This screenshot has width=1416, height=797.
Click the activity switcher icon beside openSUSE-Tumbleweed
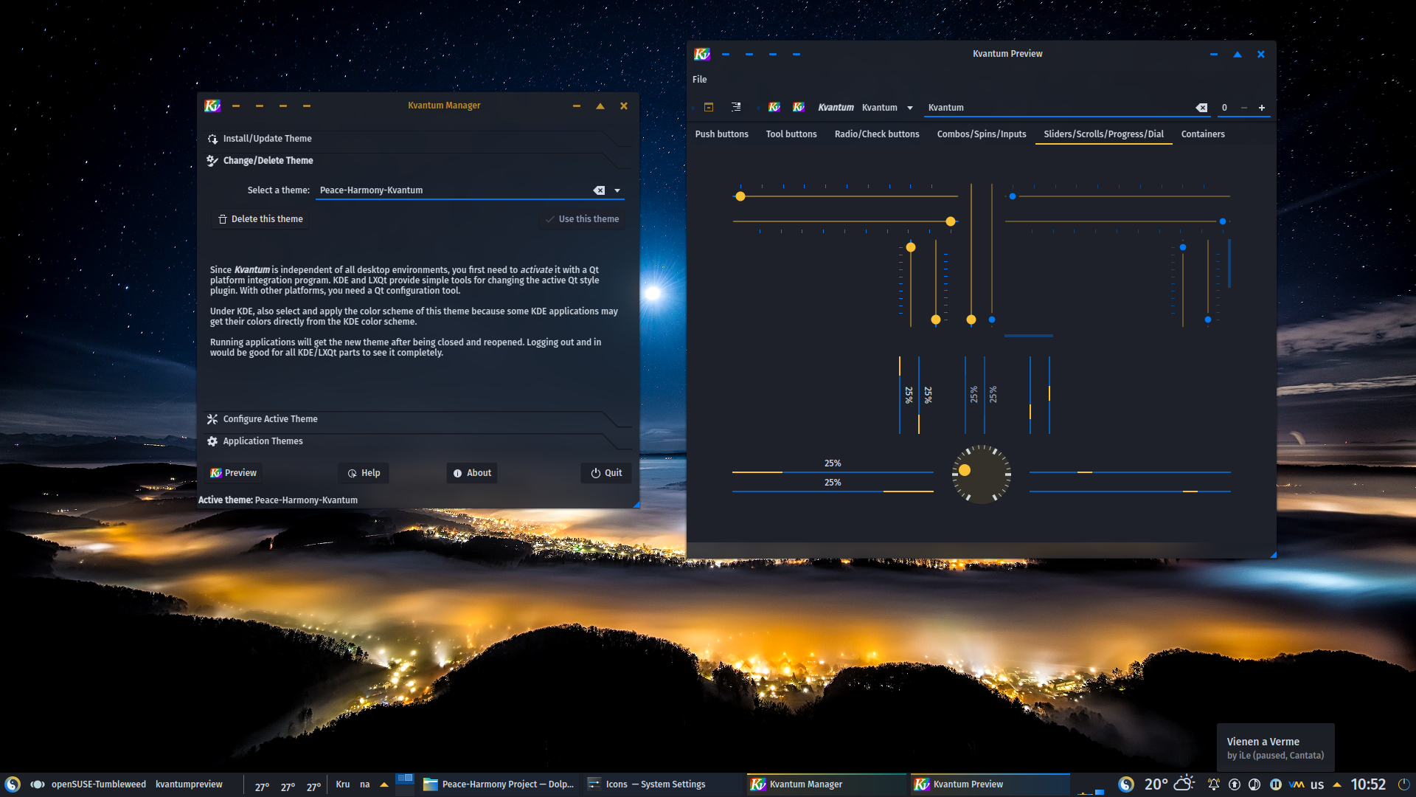click(x=38, y=784)
